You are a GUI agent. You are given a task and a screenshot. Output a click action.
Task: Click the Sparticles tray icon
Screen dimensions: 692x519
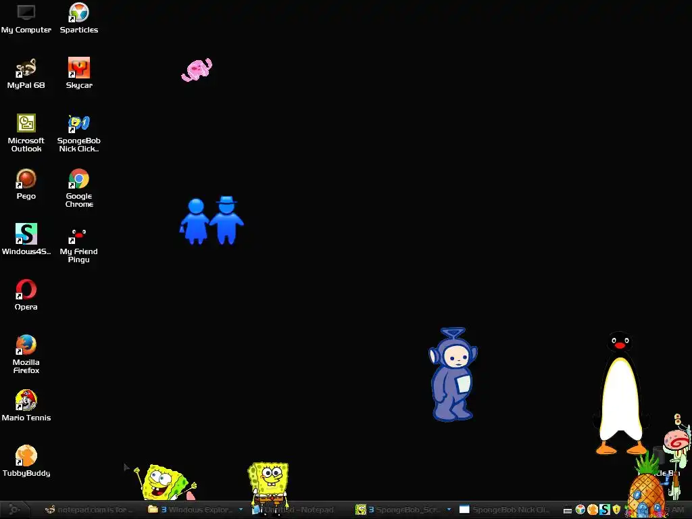coord(580,510)
